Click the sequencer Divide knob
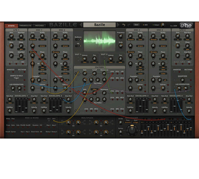 121,122
